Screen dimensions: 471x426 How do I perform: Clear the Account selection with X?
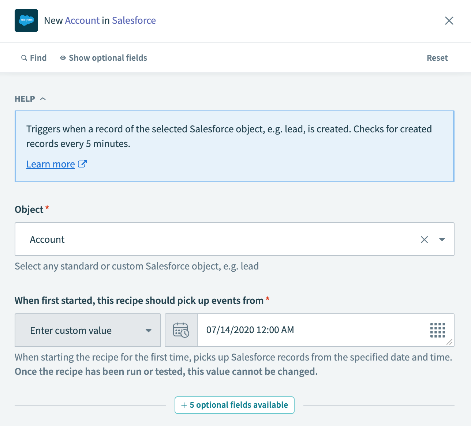point(424,240)
